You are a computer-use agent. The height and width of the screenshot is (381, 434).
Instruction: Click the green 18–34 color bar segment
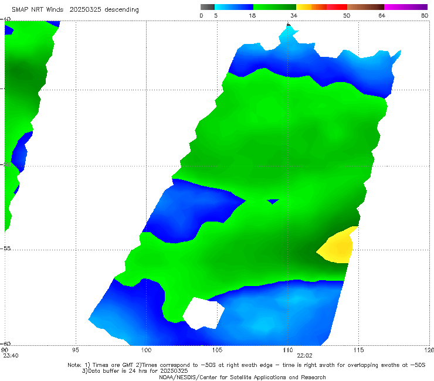pos(274,7)
